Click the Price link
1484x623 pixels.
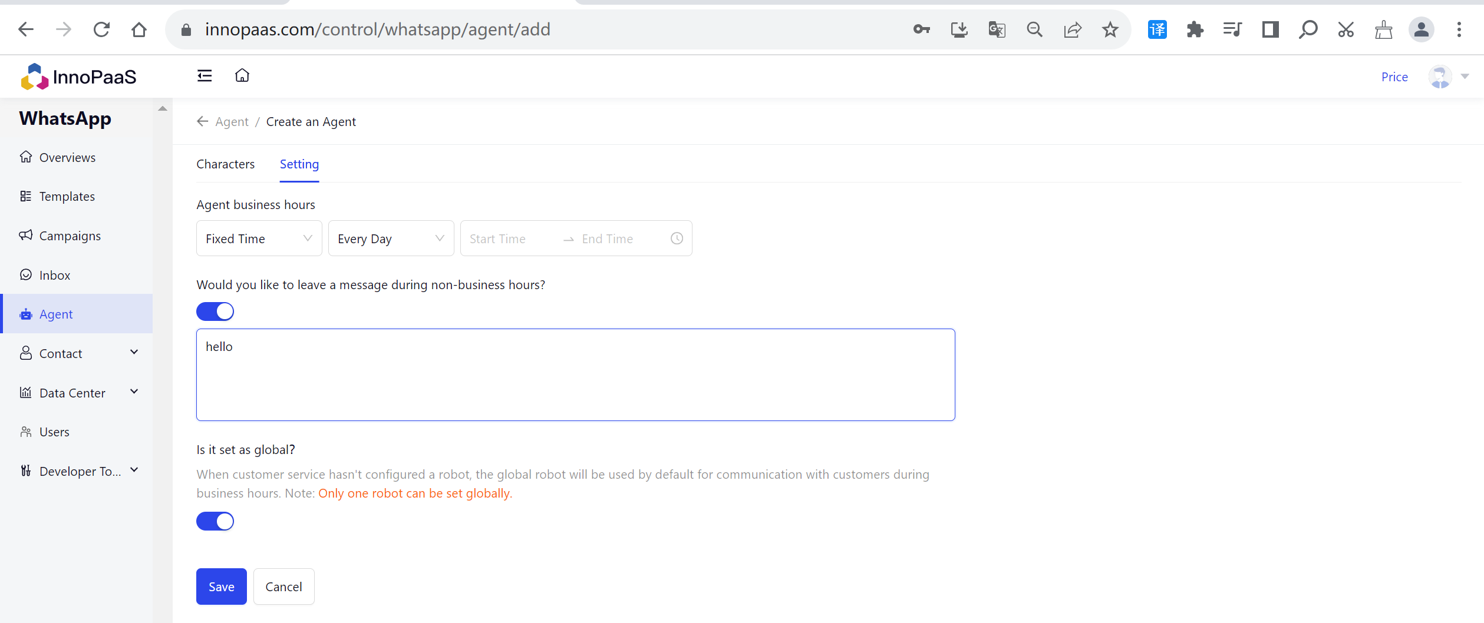click(1394, 77)
